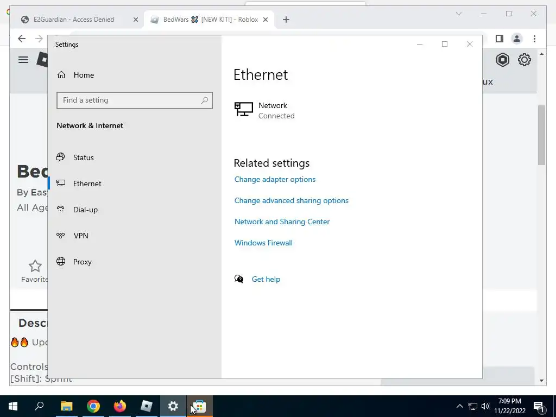The width and height of the screenshot is (556, 417).
Task: Click the Get help link
Action: pyautogui.click(x=266, y=280)
